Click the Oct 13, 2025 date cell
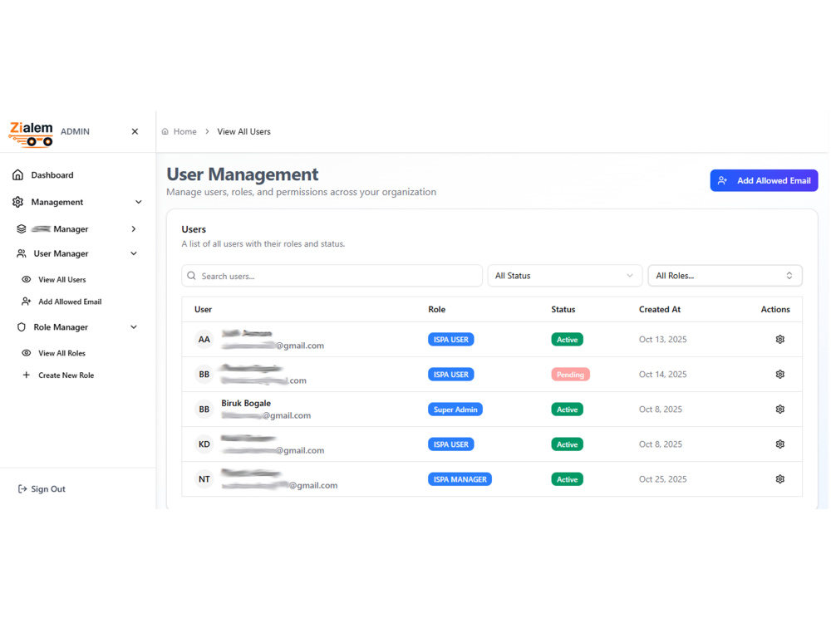The image size is (831, 623). pos(662,339)
